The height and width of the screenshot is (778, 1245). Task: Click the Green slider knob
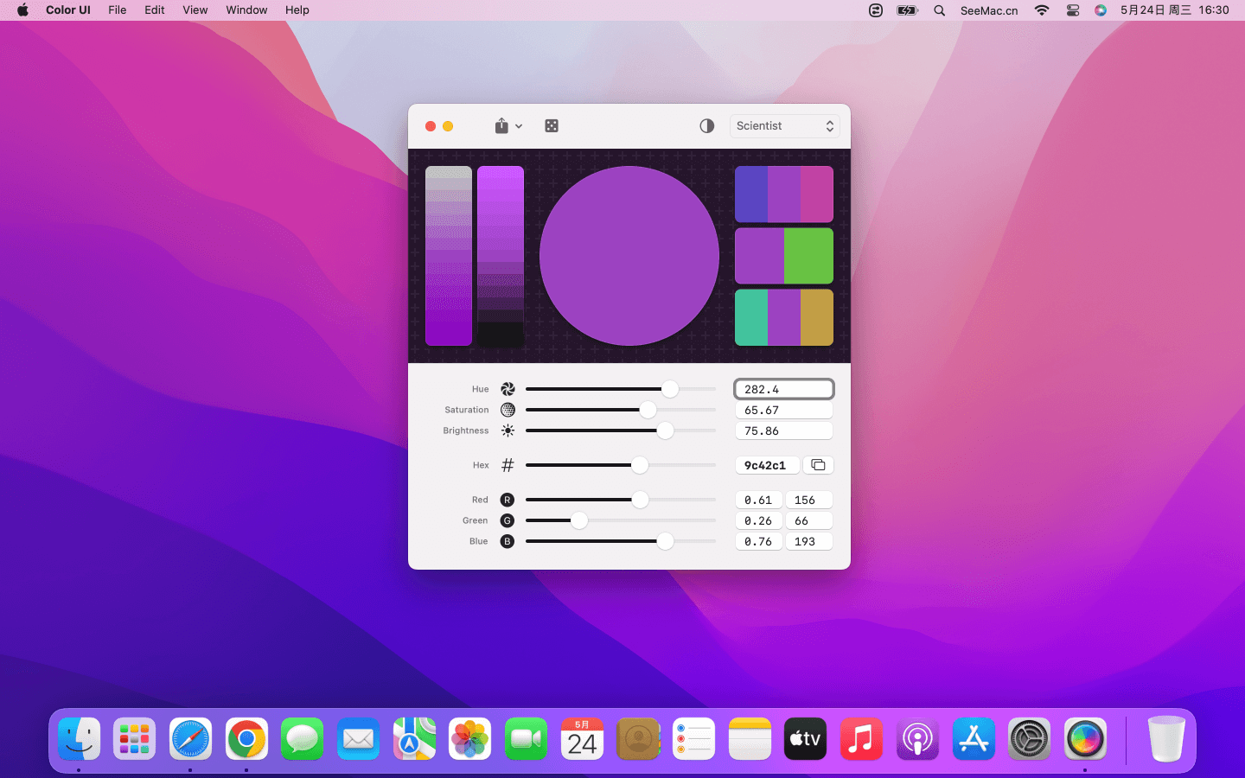579,520
